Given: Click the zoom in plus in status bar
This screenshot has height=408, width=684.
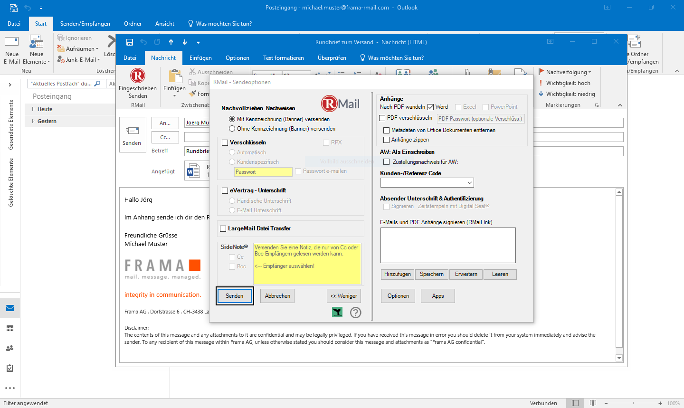Looking at the screenshot, I should tap(660, 403).
